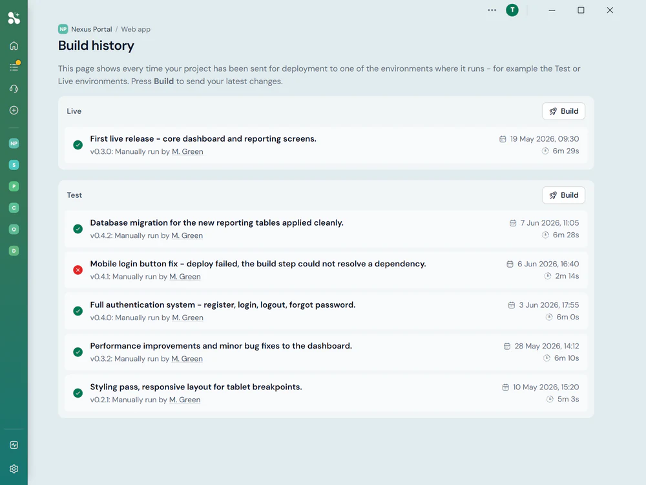
Task: Go to Nexus Portal breadcrumb link
Action: [92, 29]
